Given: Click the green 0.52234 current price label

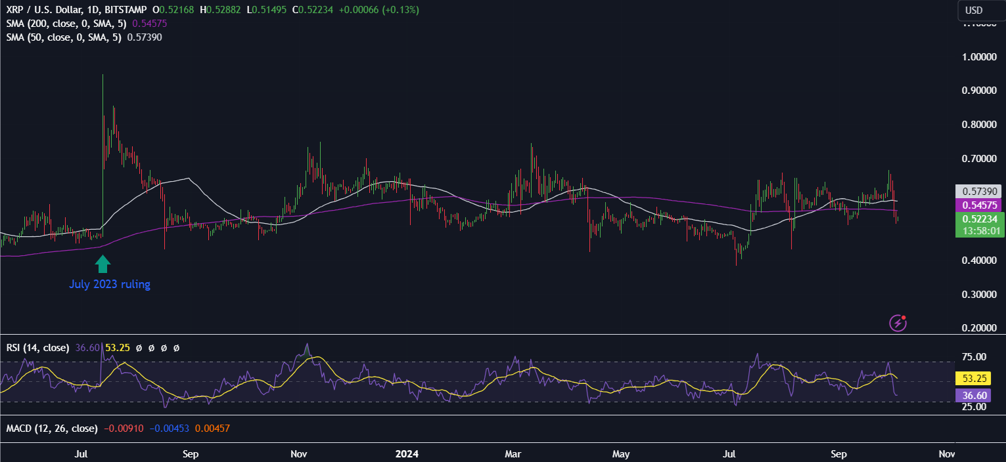Looking at the screenshot, I should click(979, 219).
